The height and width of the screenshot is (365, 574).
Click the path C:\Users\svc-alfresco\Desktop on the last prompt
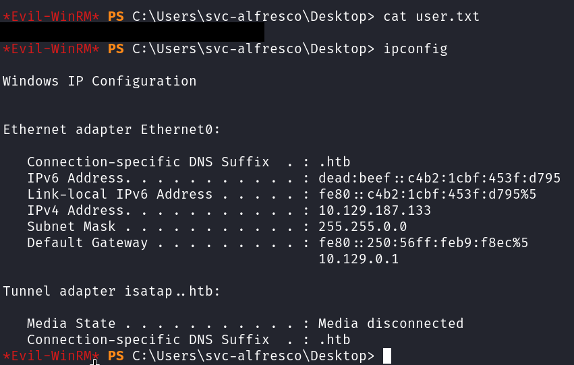point(249,355)
